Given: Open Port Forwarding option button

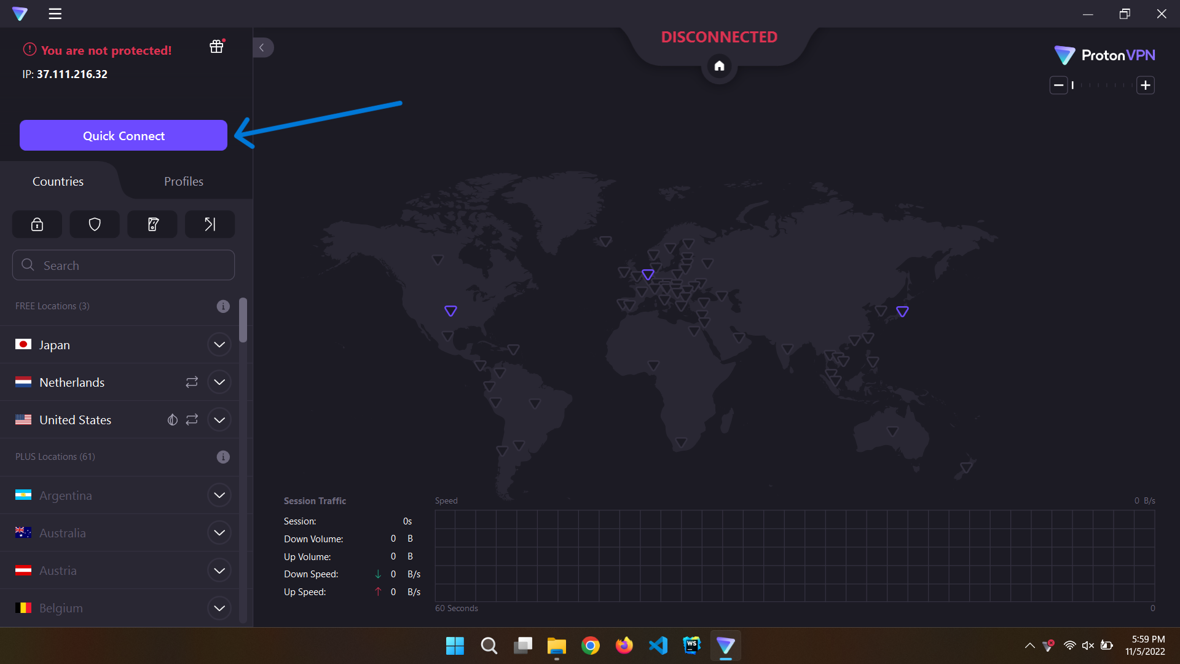Looking at the screenshot, I should [x=210, y=224].
